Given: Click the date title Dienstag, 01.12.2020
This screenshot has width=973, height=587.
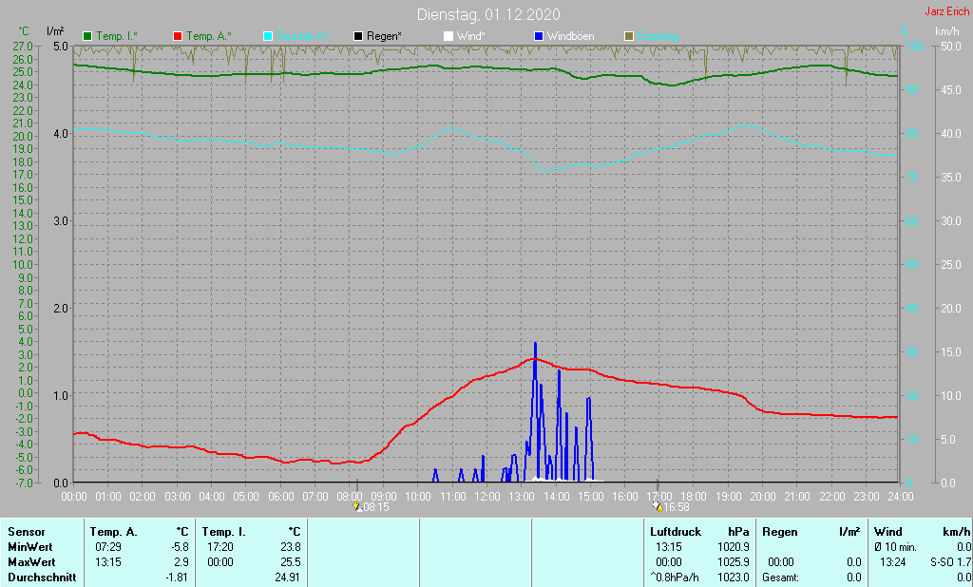Looking at the screenshot, I should (x=488, y=14).
